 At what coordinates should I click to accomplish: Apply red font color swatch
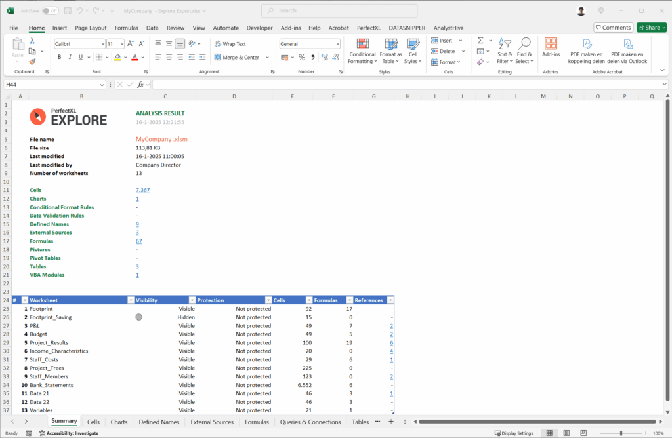pyautogui.click(x=135, y=57)
